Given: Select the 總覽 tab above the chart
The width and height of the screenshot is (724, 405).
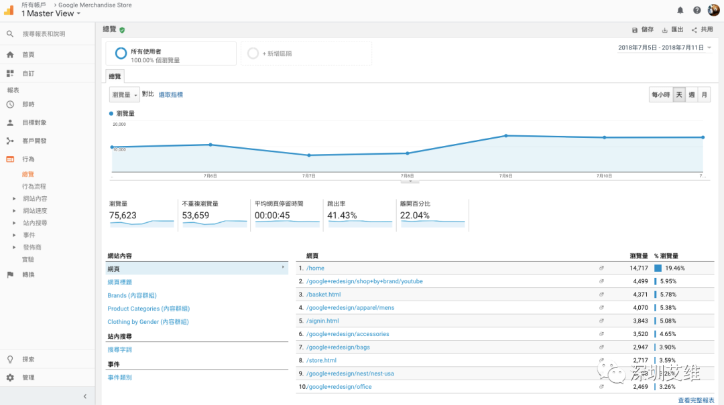Looking at the screenshot, I should [115, 76].
